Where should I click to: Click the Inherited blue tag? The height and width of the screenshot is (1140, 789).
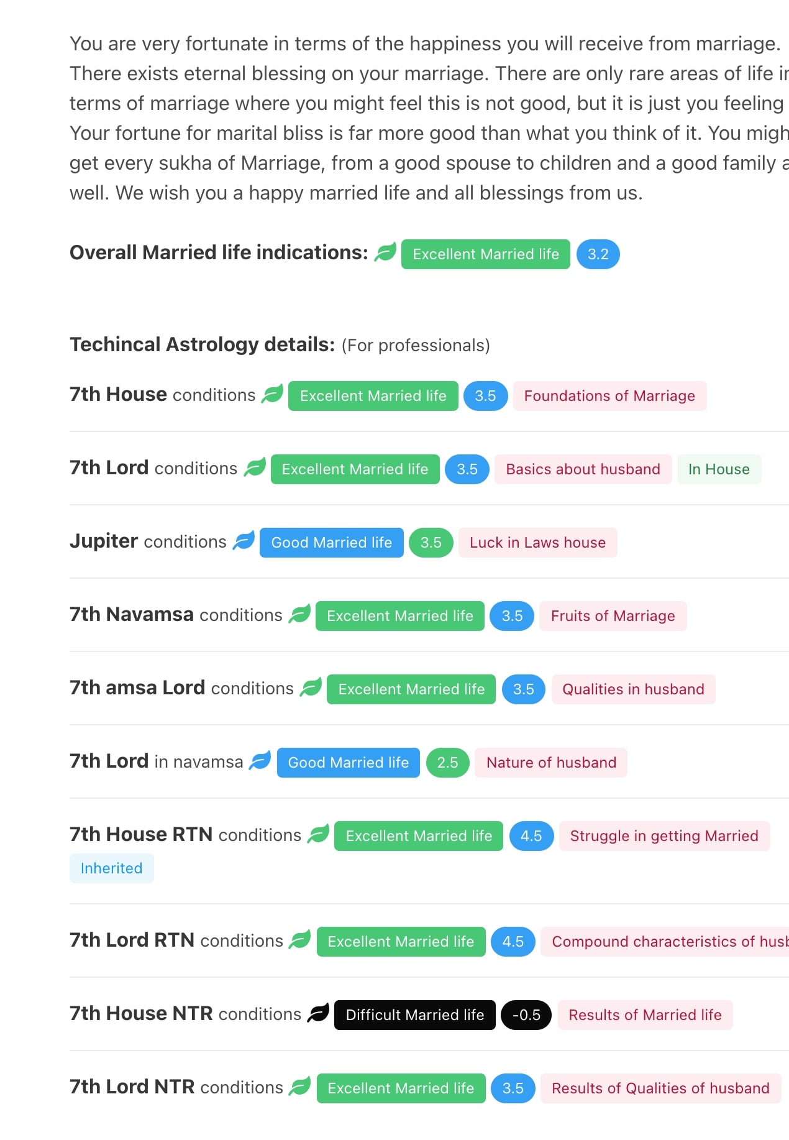[112, 868]
